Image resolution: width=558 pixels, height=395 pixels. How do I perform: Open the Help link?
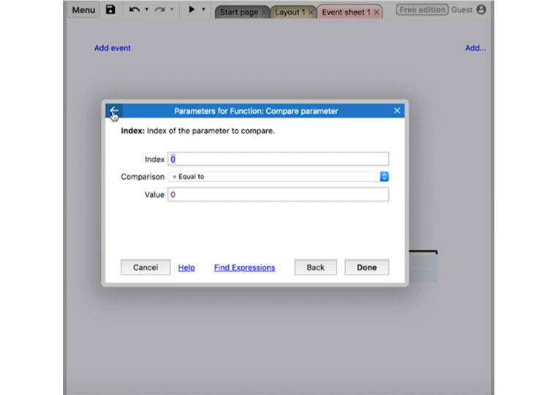coord(186,267)
